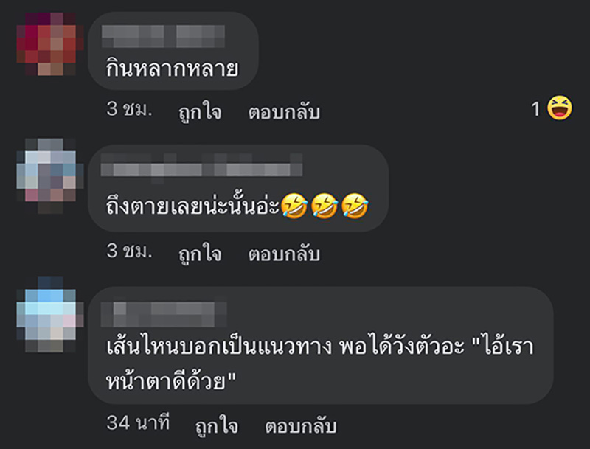Open the laughing emoji reaction on first comment
This screenshot has width=590, height=449.
point(560,108)
